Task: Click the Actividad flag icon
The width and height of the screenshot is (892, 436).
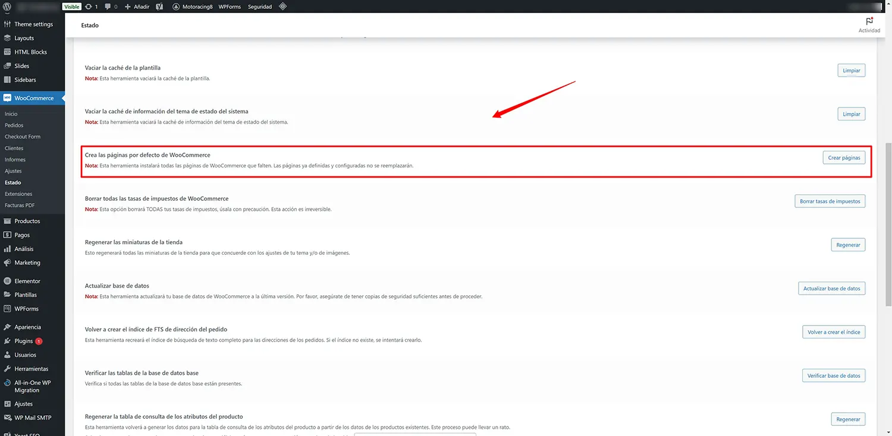Action: pyautogui.click(x=869, y=21)
